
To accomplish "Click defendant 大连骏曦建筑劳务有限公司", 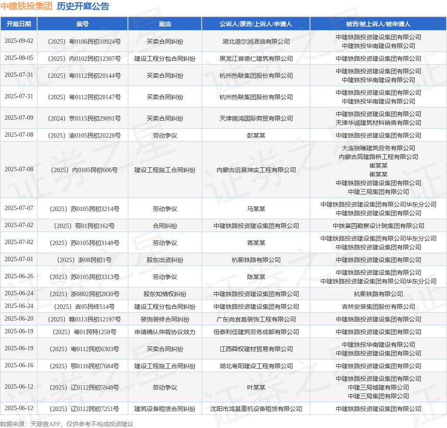I will [378, 148].
